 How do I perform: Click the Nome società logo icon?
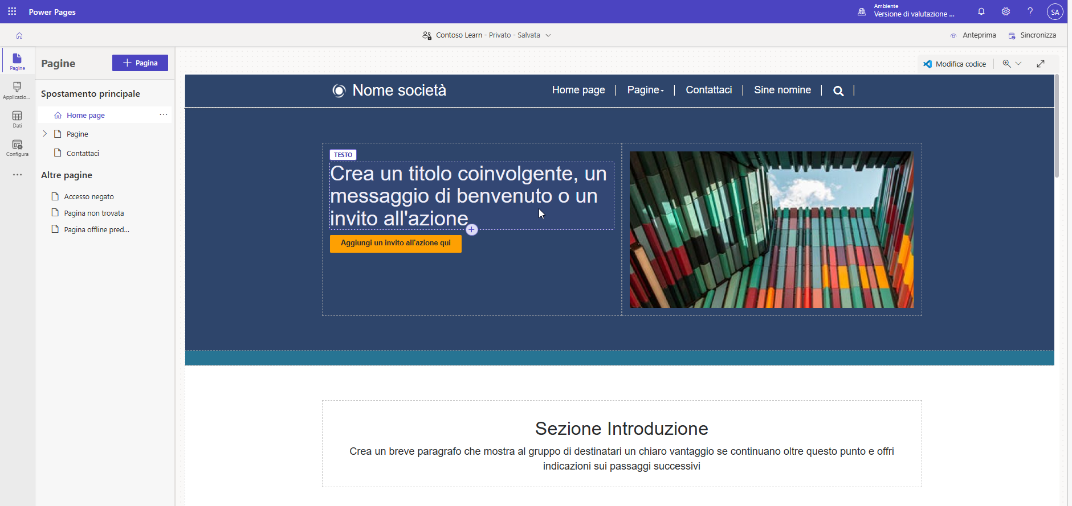point(339,90)
